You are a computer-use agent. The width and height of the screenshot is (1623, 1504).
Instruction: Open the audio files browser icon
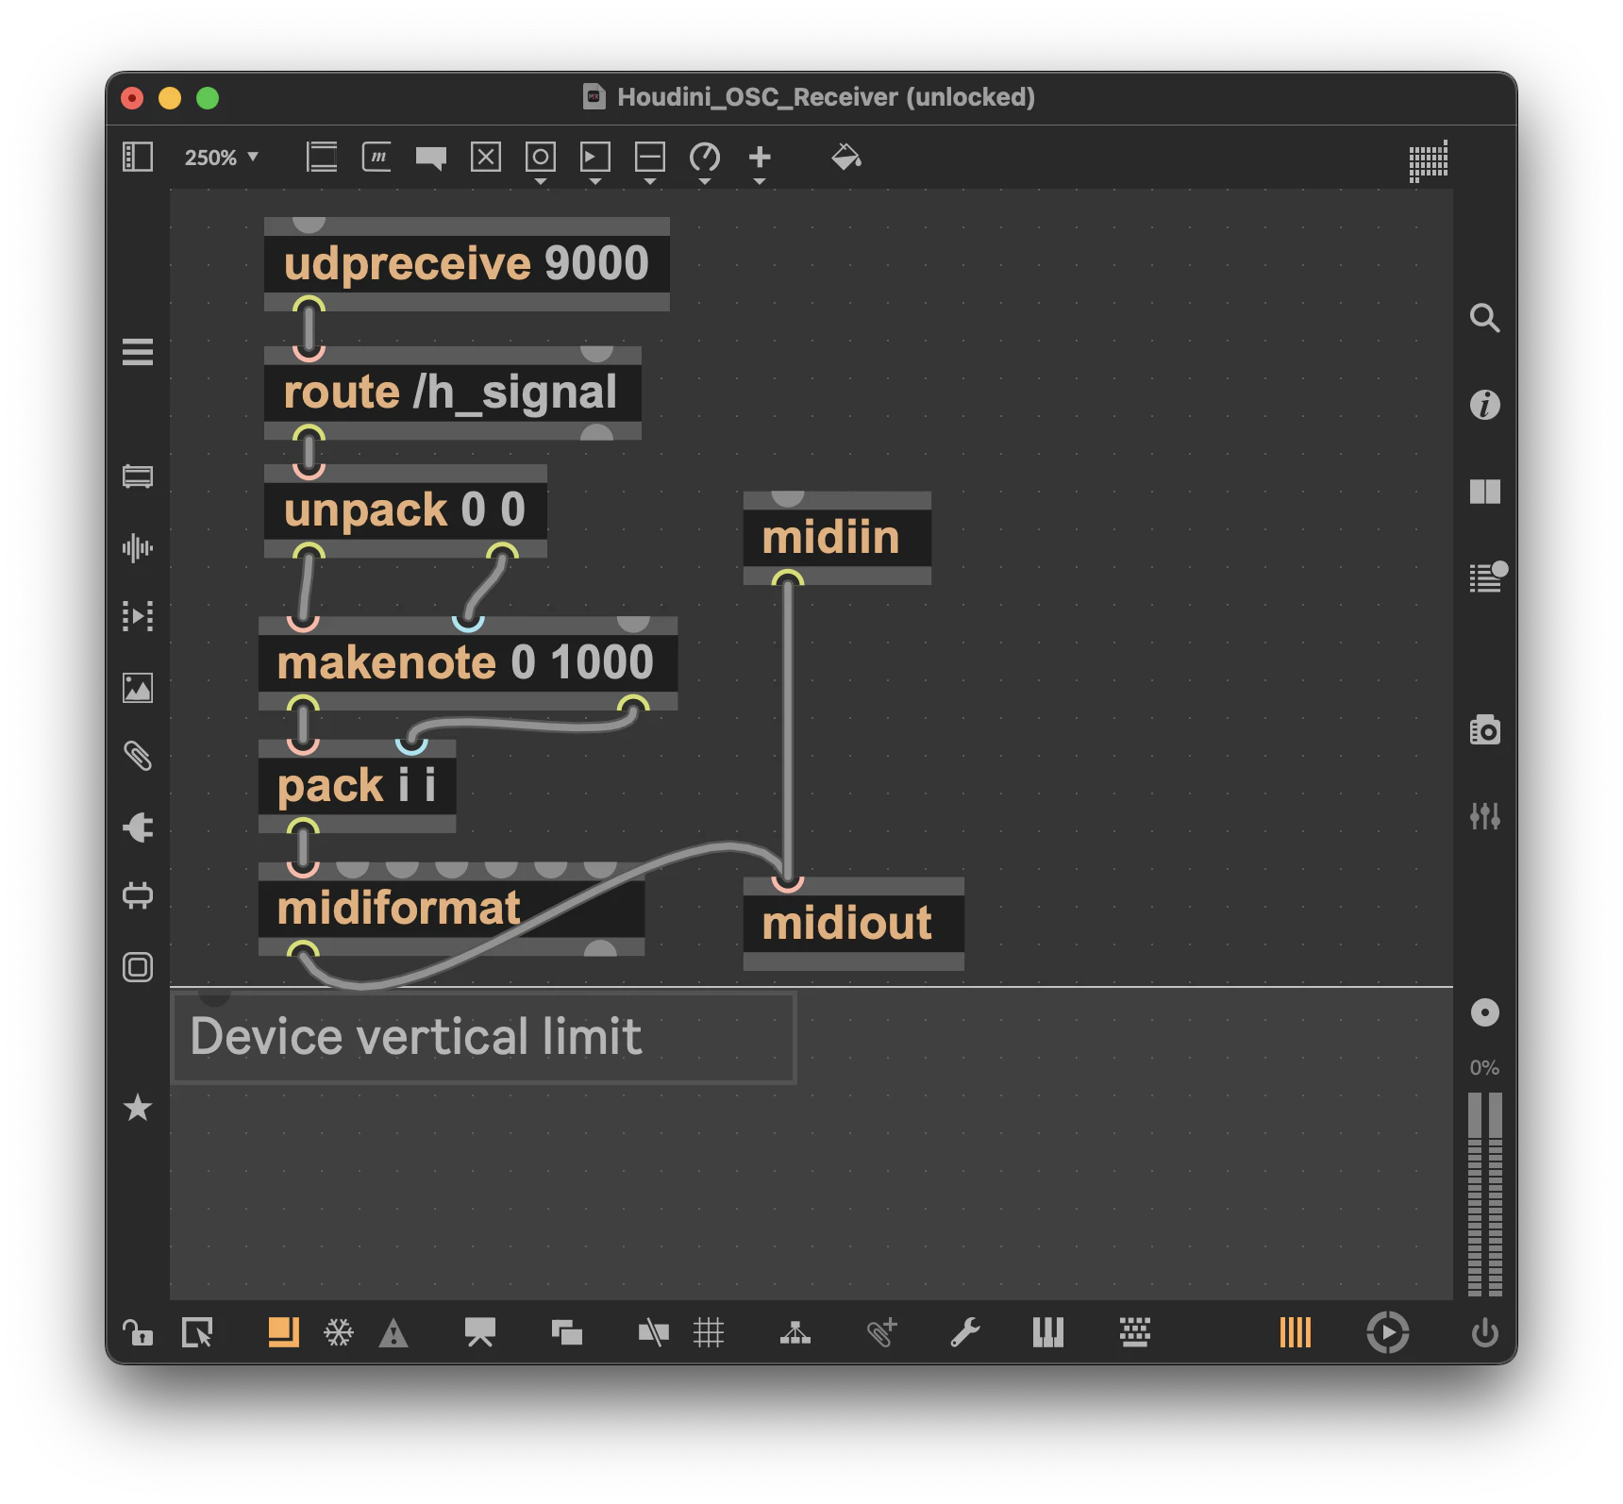tap(138, 547)
